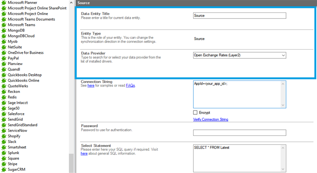Click the MongoDB connector icon

click(x=4, y=30)
